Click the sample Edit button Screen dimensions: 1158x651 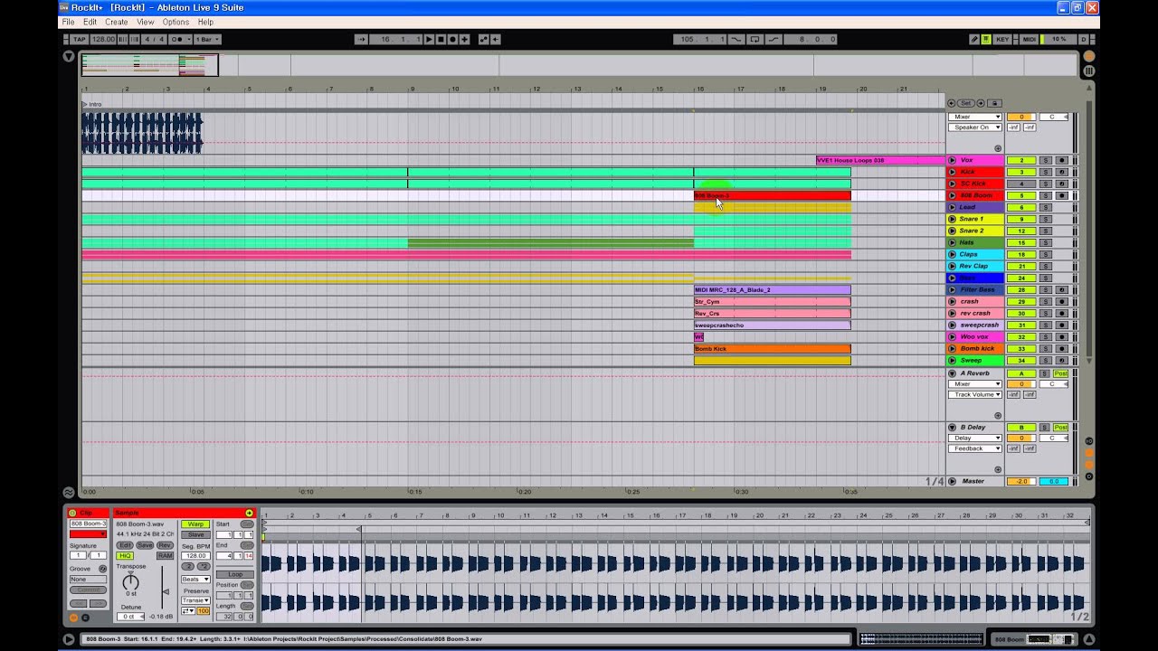[x=125, y=545]
